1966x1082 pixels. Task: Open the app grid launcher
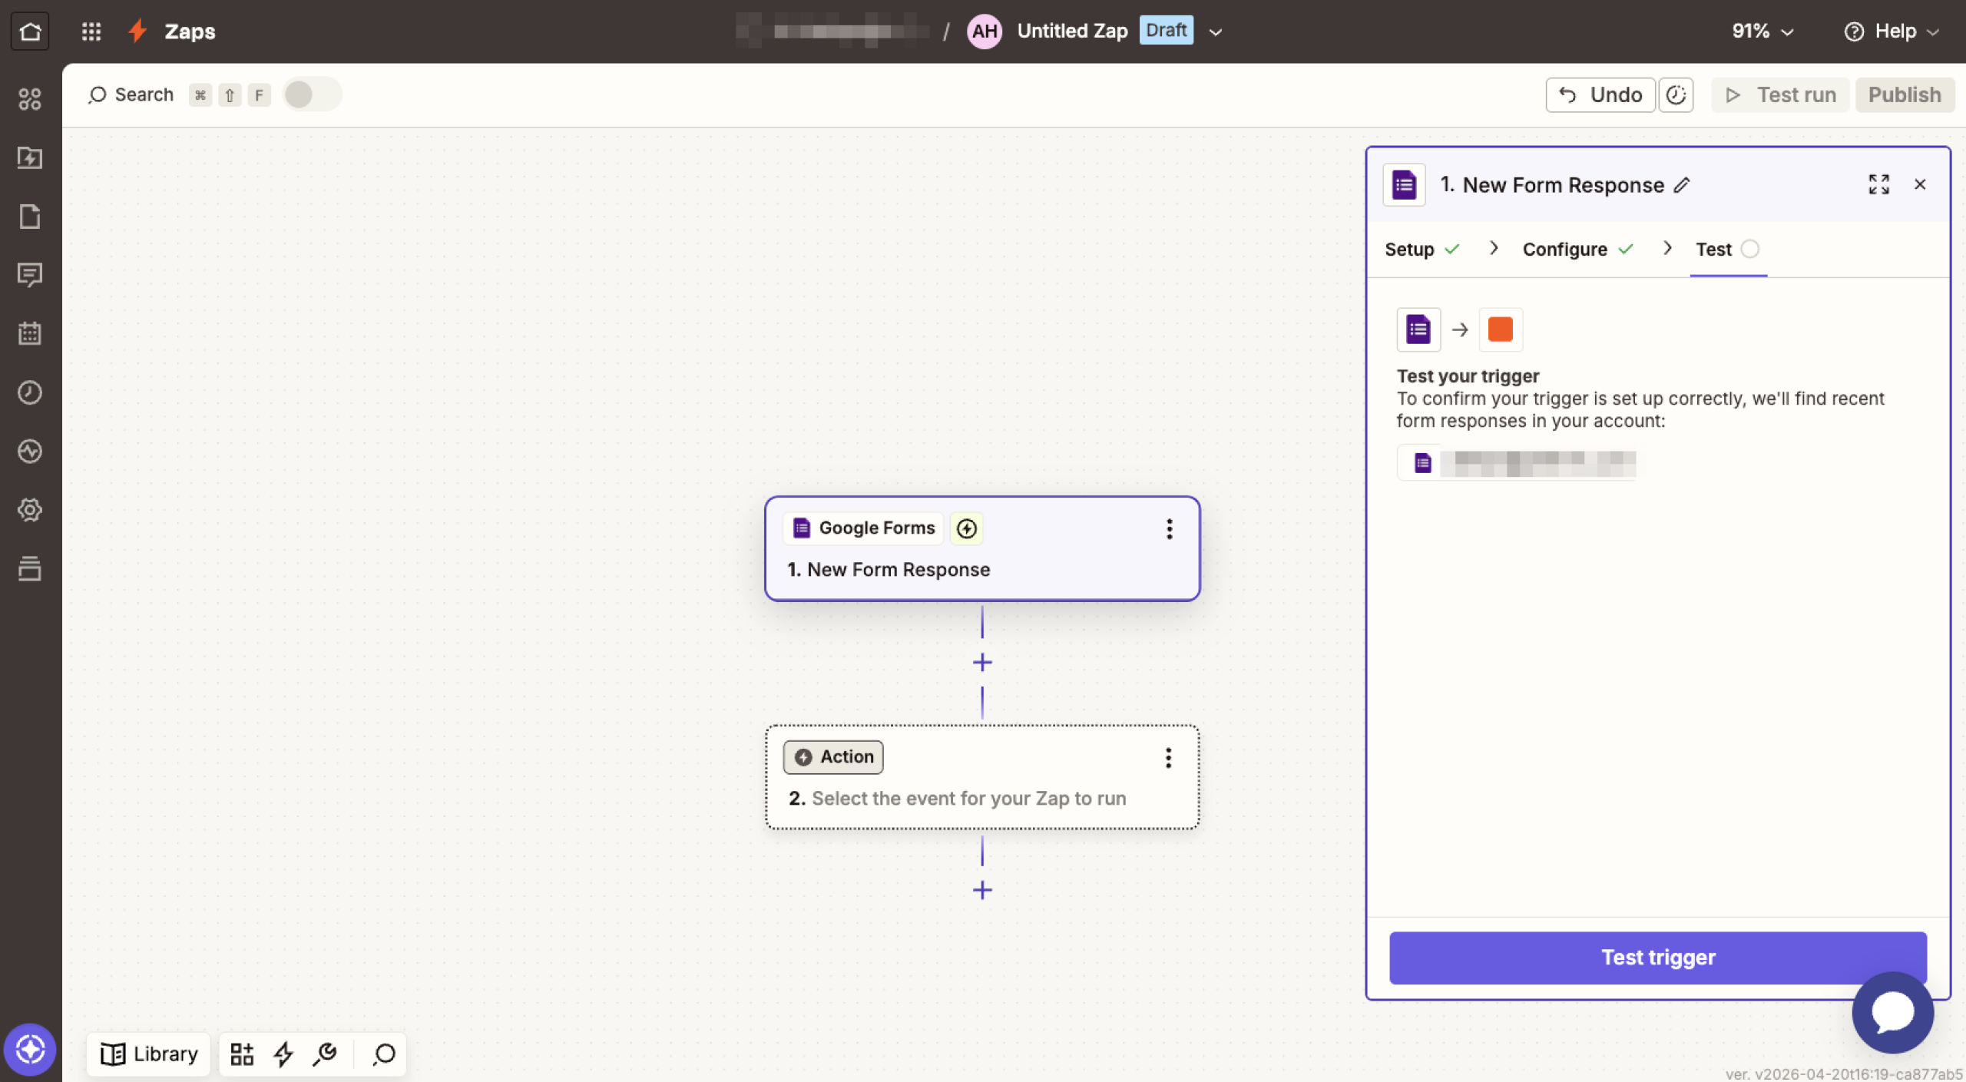click(x=91, y=31)
